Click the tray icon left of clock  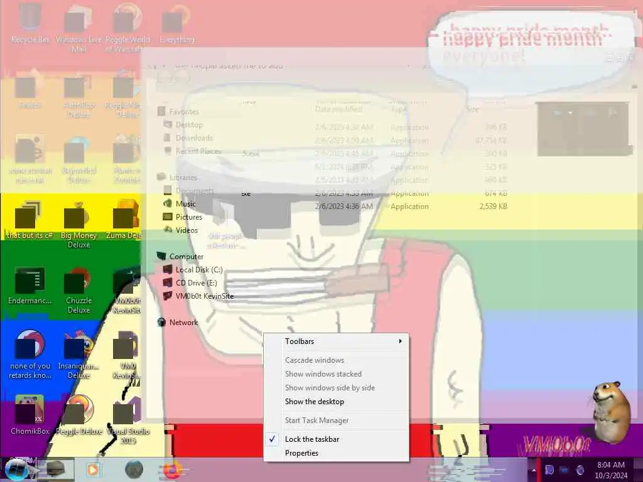pyautogui.click(x=580, y=469)
